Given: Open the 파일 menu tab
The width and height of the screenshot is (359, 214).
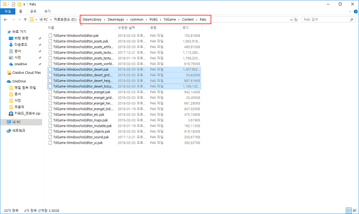Looking at the screenshot, I should pyautogui.click(x=8, y=11).
